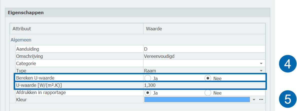The width and height of the screenshot is (297, 111).
Task: Open the Kleur ellipsis color picker button
Action: click(261, 99)
